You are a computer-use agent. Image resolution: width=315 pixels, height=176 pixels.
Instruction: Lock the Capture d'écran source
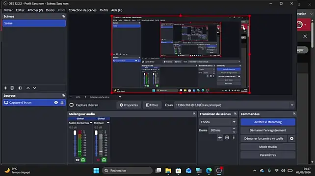[x=62, y=103]
